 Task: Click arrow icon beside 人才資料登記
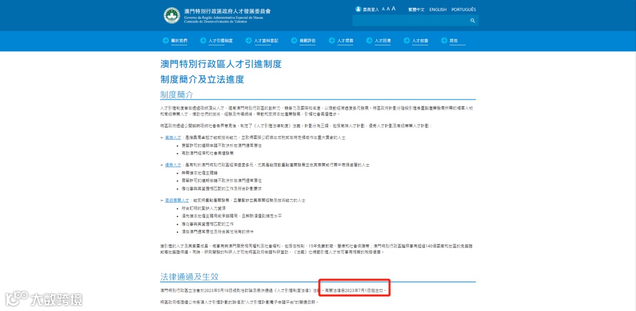249,41
